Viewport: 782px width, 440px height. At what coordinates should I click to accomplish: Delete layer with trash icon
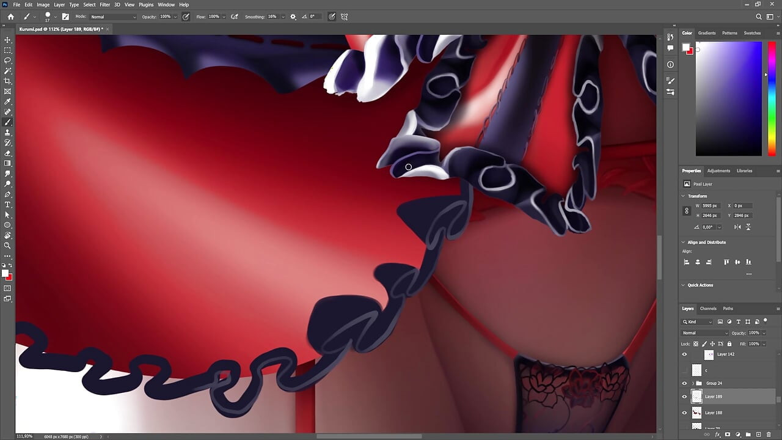click(769, 435)
